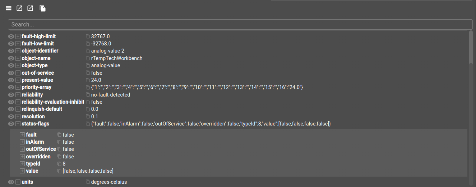
Task: Copy the nested overridden value
Action: (59, 157)
